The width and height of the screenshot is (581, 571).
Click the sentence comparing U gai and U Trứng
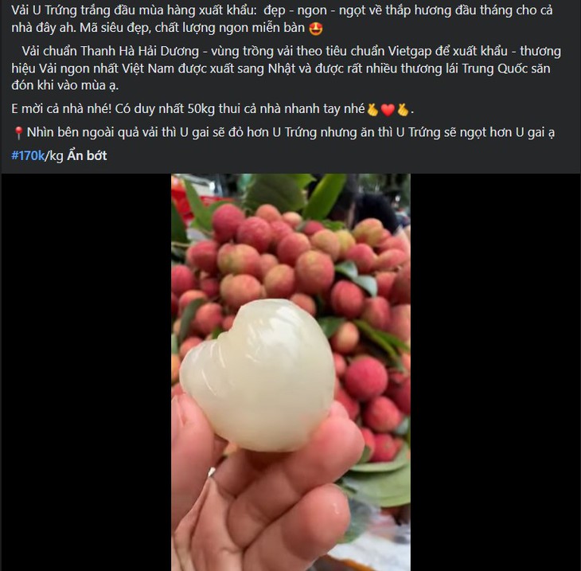pyautogui.click(x=283, y=133)
